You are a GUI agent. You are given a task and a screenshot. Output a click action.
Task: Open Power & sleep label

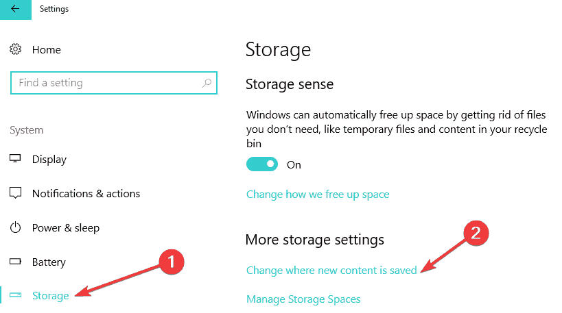point(66,228)
